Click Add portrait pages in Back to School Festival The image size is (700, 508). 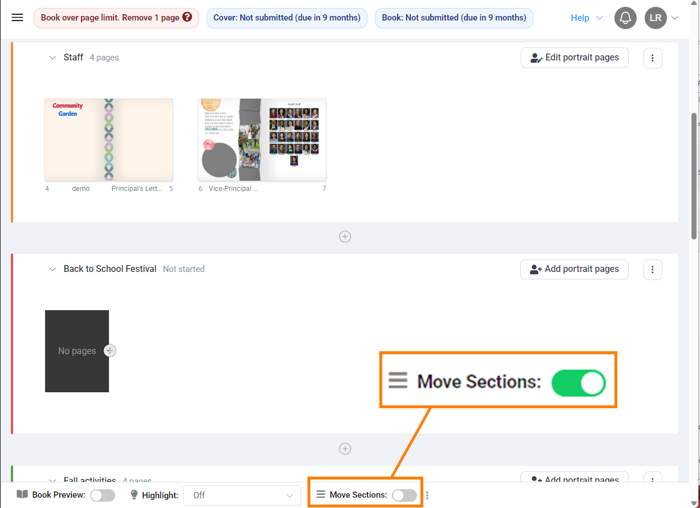pos(574,269)
